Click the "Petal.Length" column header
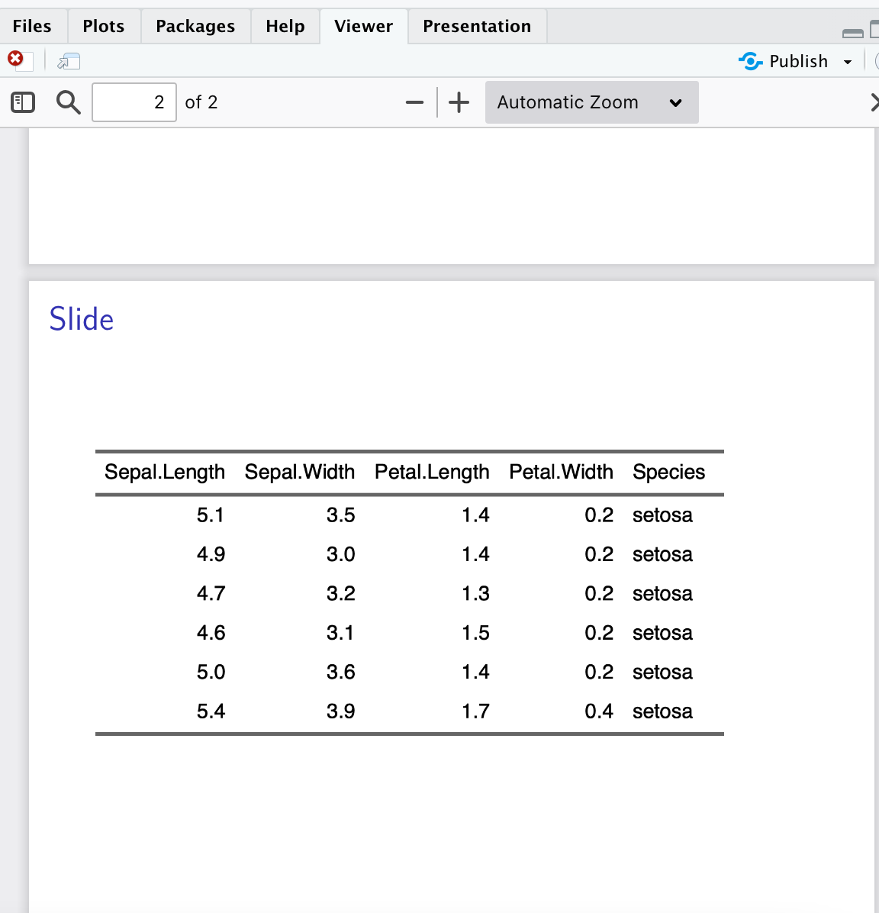This screenshot has width=879, height=913. pos(432,473)
